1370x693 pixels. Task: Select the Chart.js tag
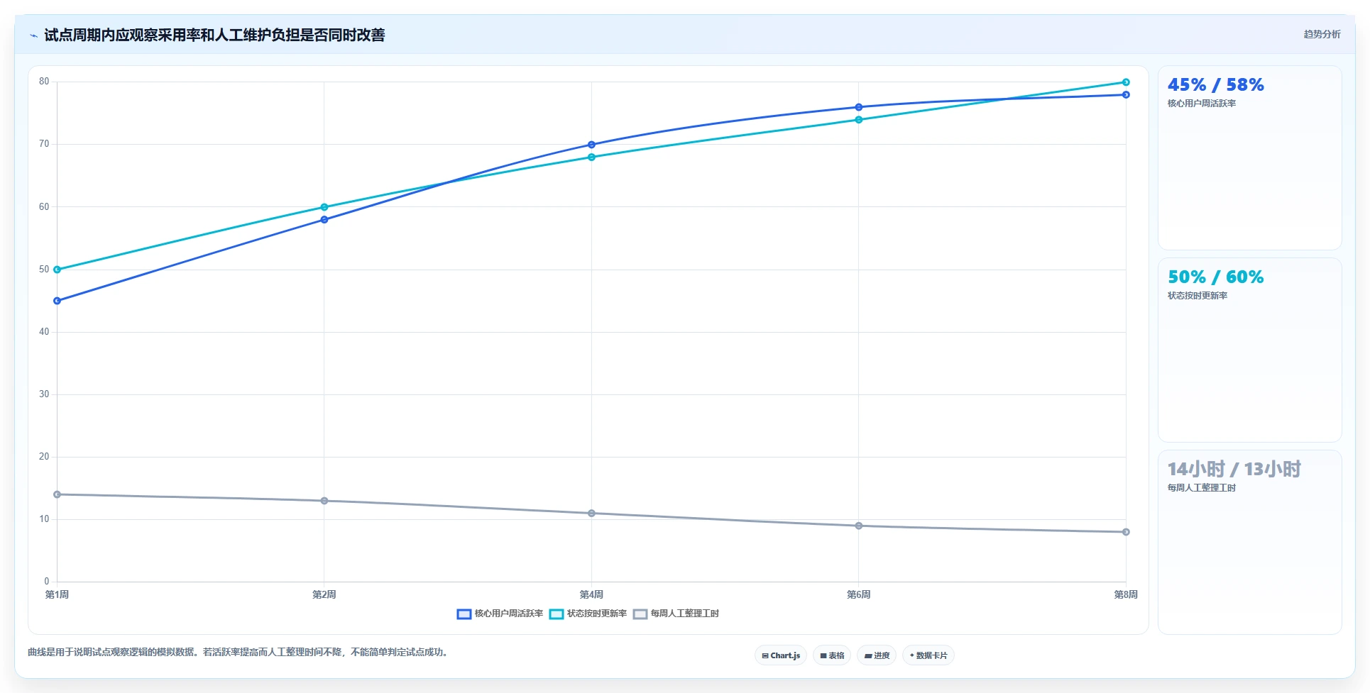(x=781, y=655)
